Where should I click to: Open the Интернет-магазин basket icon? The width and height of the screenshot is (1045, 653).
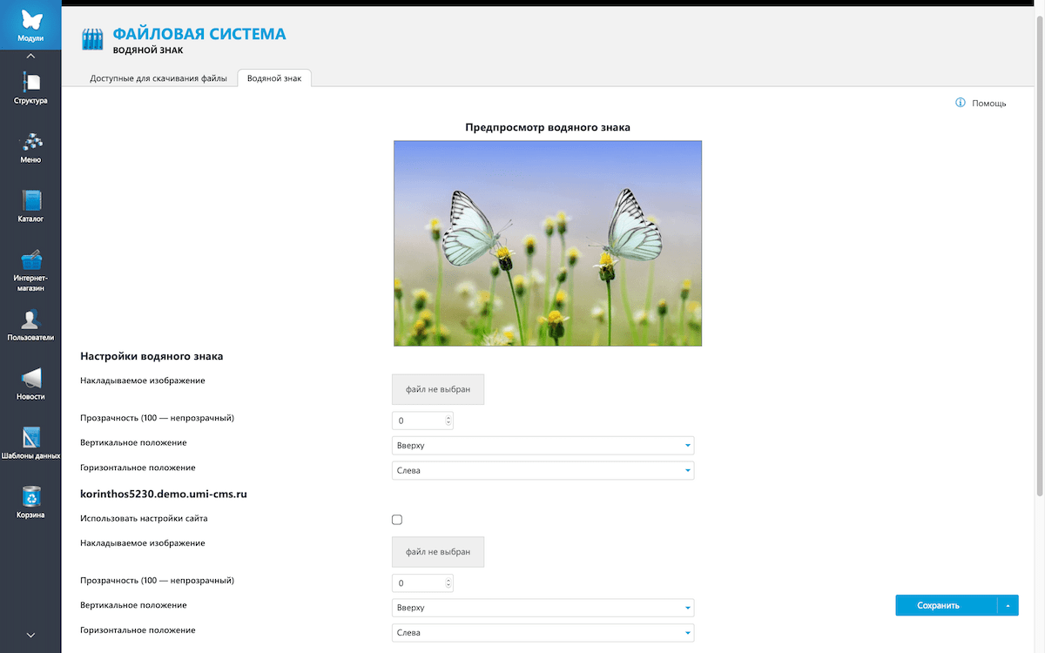tap(30, 259)
